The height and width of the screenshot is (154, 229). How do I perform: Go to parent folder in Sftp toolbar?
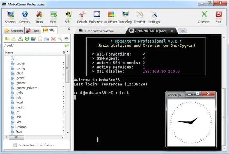7,39
